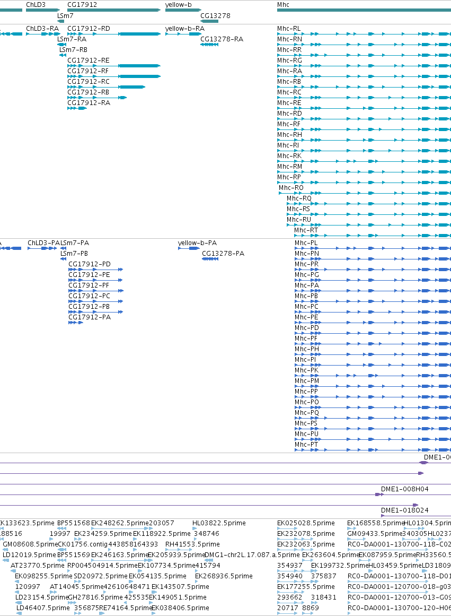This screenshot has width=451, height=616.
Task: Select the ChLD3 gene label
Action: [x=36, y=5]
